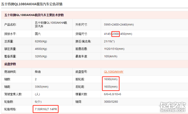Click the 105(km/h) top speed value
The height and width of the screenshot is (114, 188).
[x=111, y=56]
